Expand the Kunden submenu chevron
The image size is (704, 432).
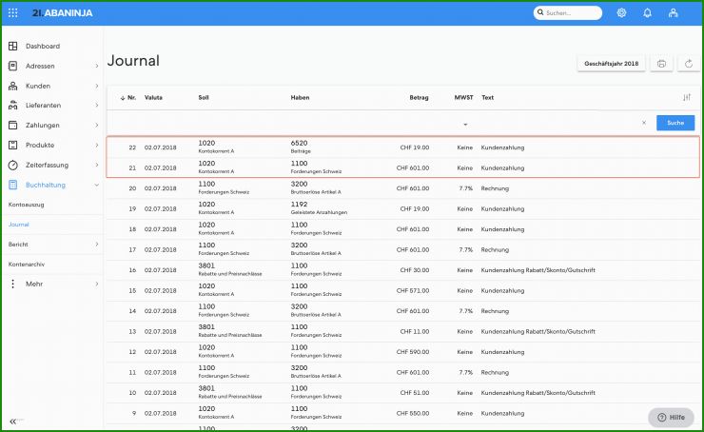point(96,86)
